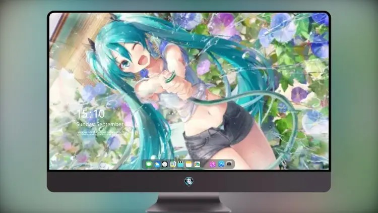
Task: Open the blue App Store dock icon
Action: coord(221,164)
